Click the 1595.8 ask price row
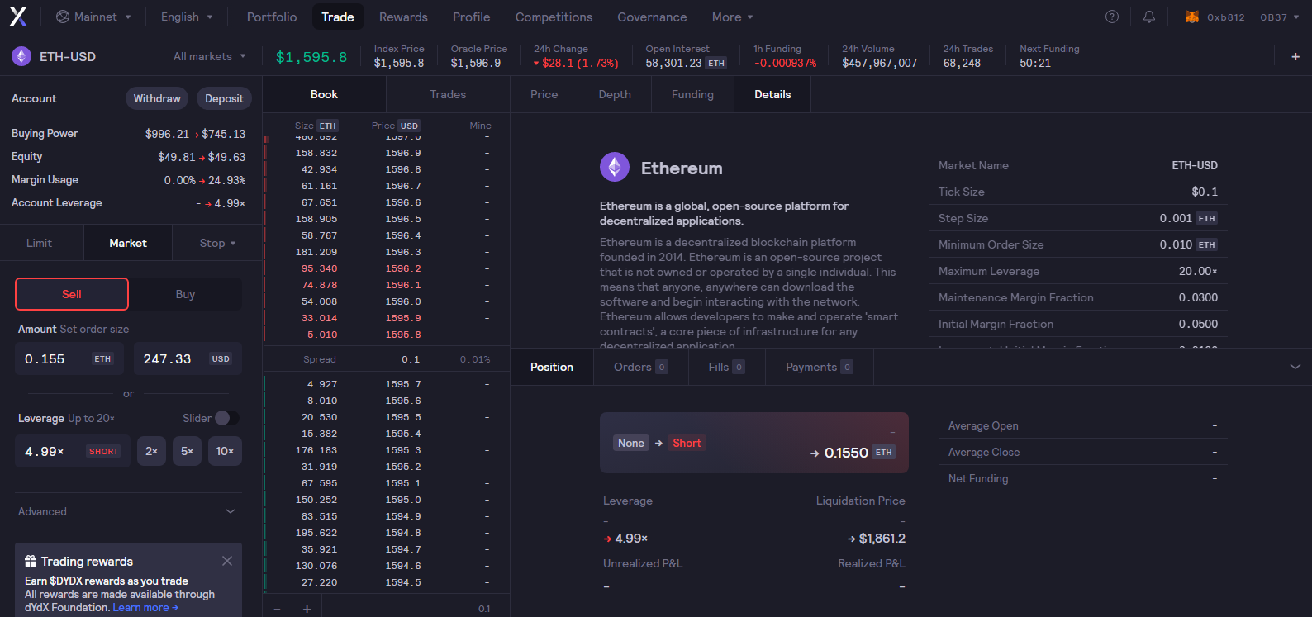This screenshot has width=1312, height=617. [387, 335]
